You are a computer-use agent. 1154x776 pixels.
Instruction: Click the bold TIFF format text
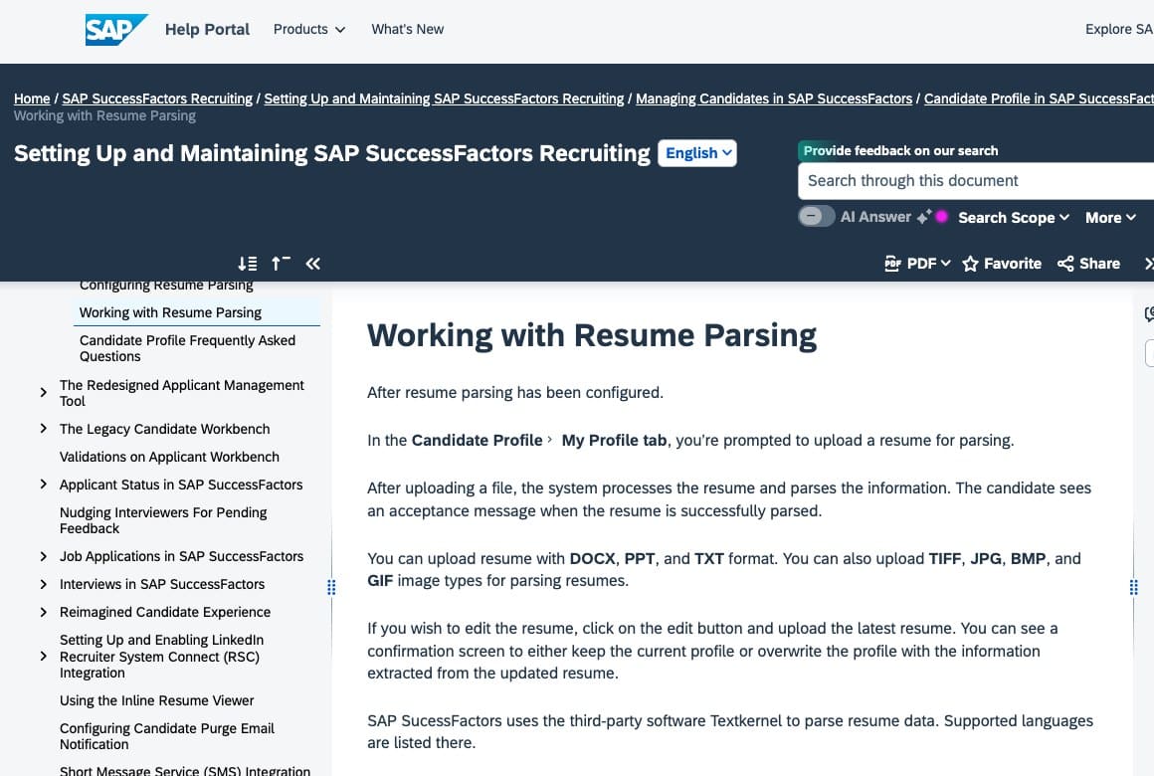coord(944,559)
